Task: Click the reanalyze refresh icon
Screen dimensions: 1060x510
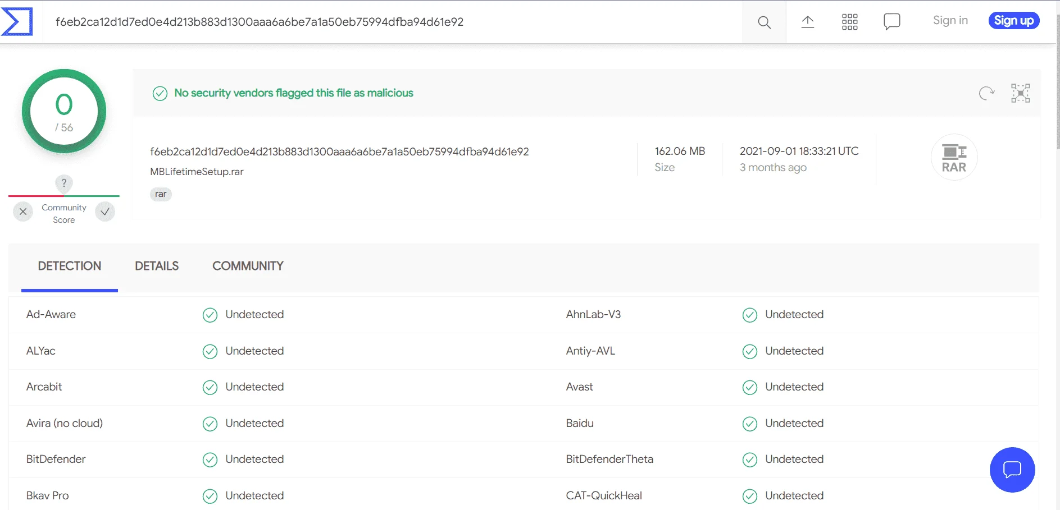Action: coord(986,93)
